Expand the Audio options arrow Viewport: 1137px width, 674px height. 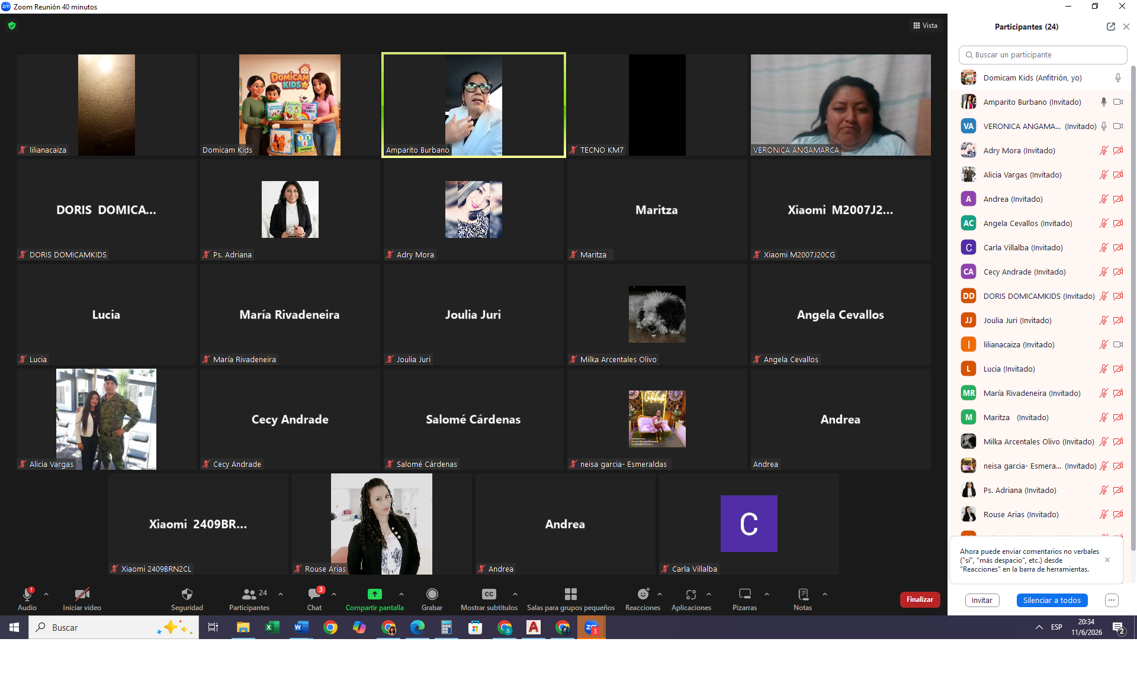tap(46, 594)
